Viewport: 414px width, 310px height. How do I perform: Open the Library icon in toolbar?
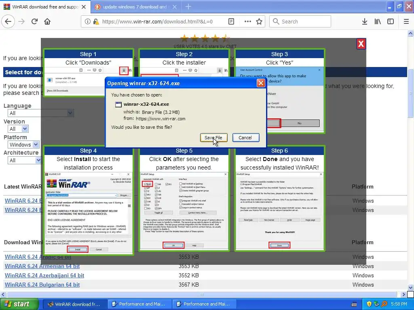(x=378, y=22)
